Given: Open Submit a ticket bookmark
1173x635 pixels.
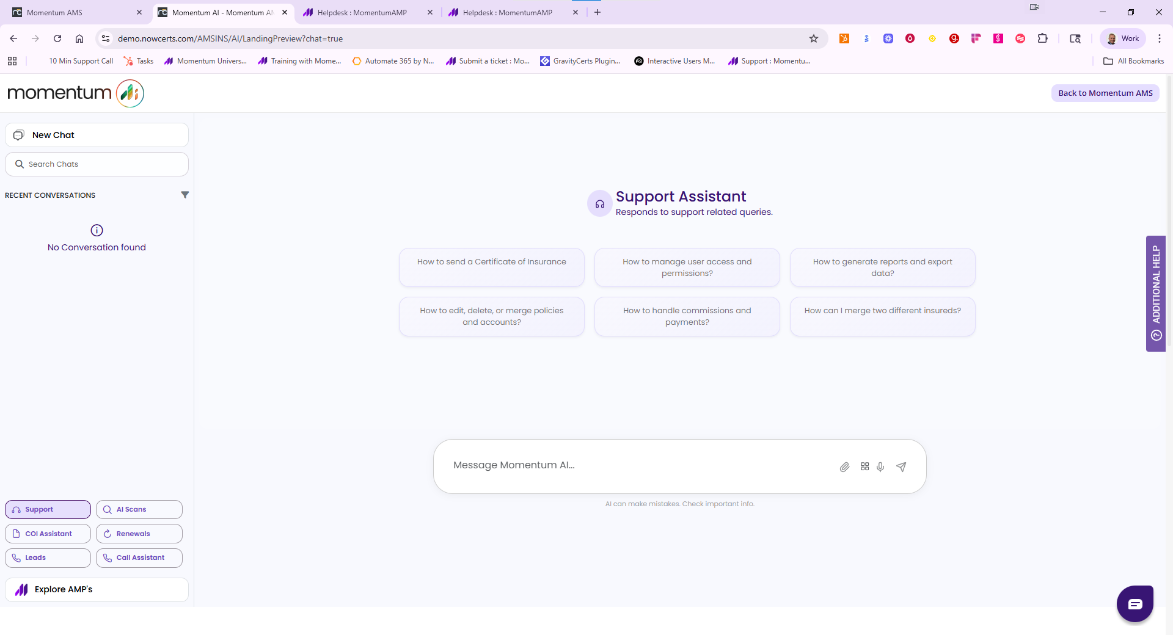Looking at the screenshot, I should pyautogui.click(x=488, y=61).
